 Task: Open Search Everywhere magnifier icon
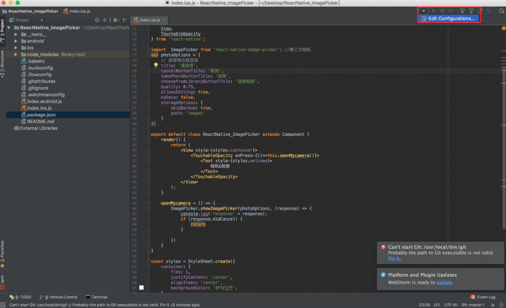pos(501,11)
